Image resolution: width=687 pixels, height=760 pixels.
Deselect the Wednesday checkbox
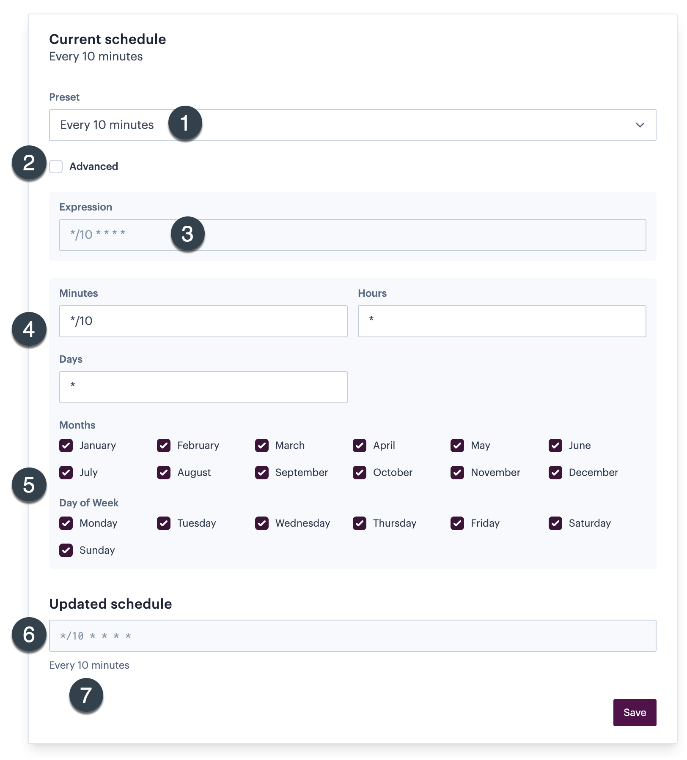click(262, 523)
